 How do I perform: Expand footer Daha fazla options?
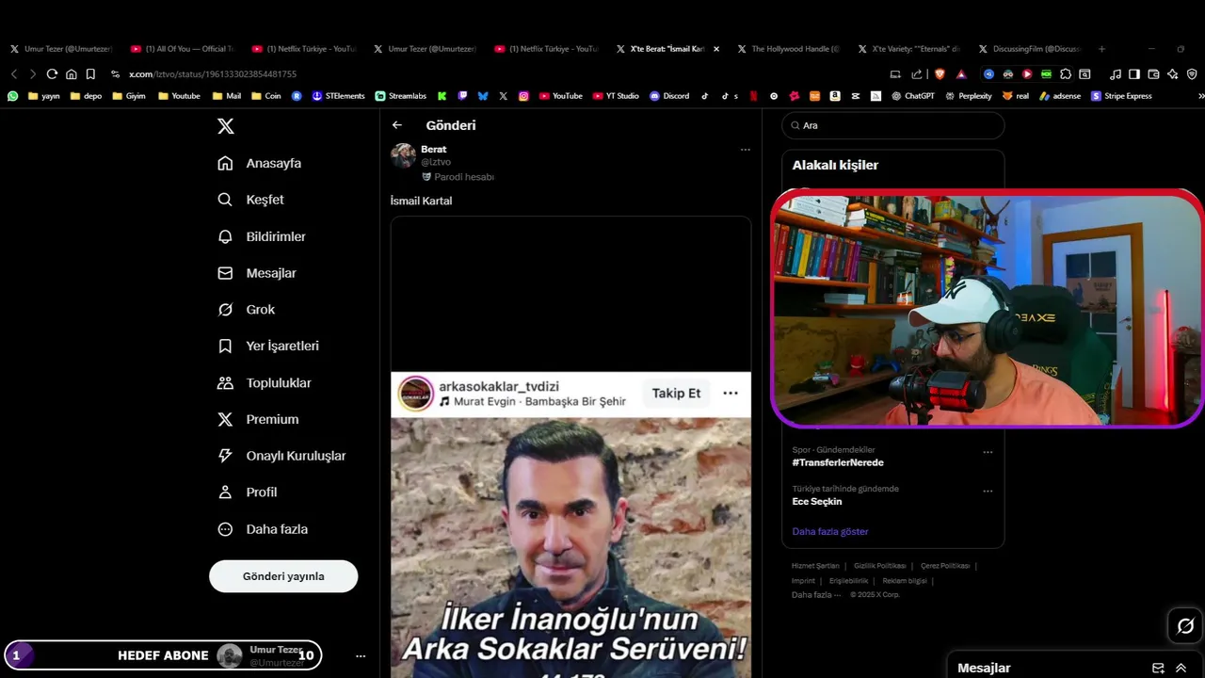coord(816,595)
